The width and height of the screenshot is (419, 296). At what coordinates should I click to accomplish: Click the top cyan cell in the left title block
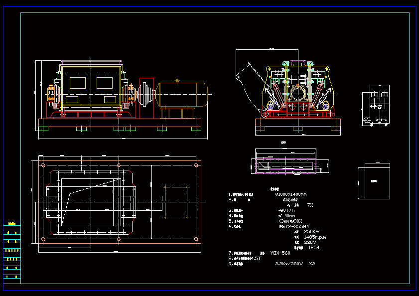[x=12, y=224]
